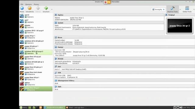Click the PulseAudio host driver value
Image resolution: width=195 pixels, height=109 pixels.
(76, 61)
